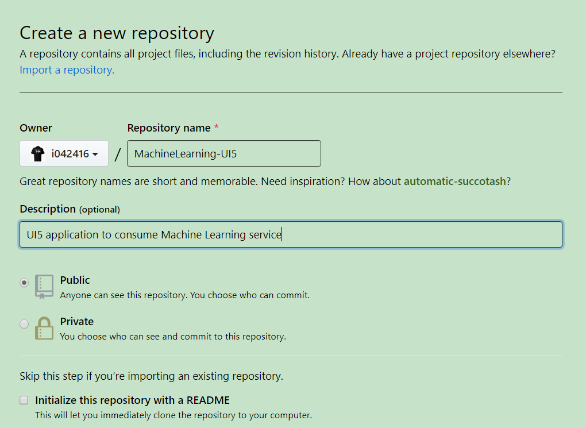
Task: Select the Public radio button
Action: (24, 283)
